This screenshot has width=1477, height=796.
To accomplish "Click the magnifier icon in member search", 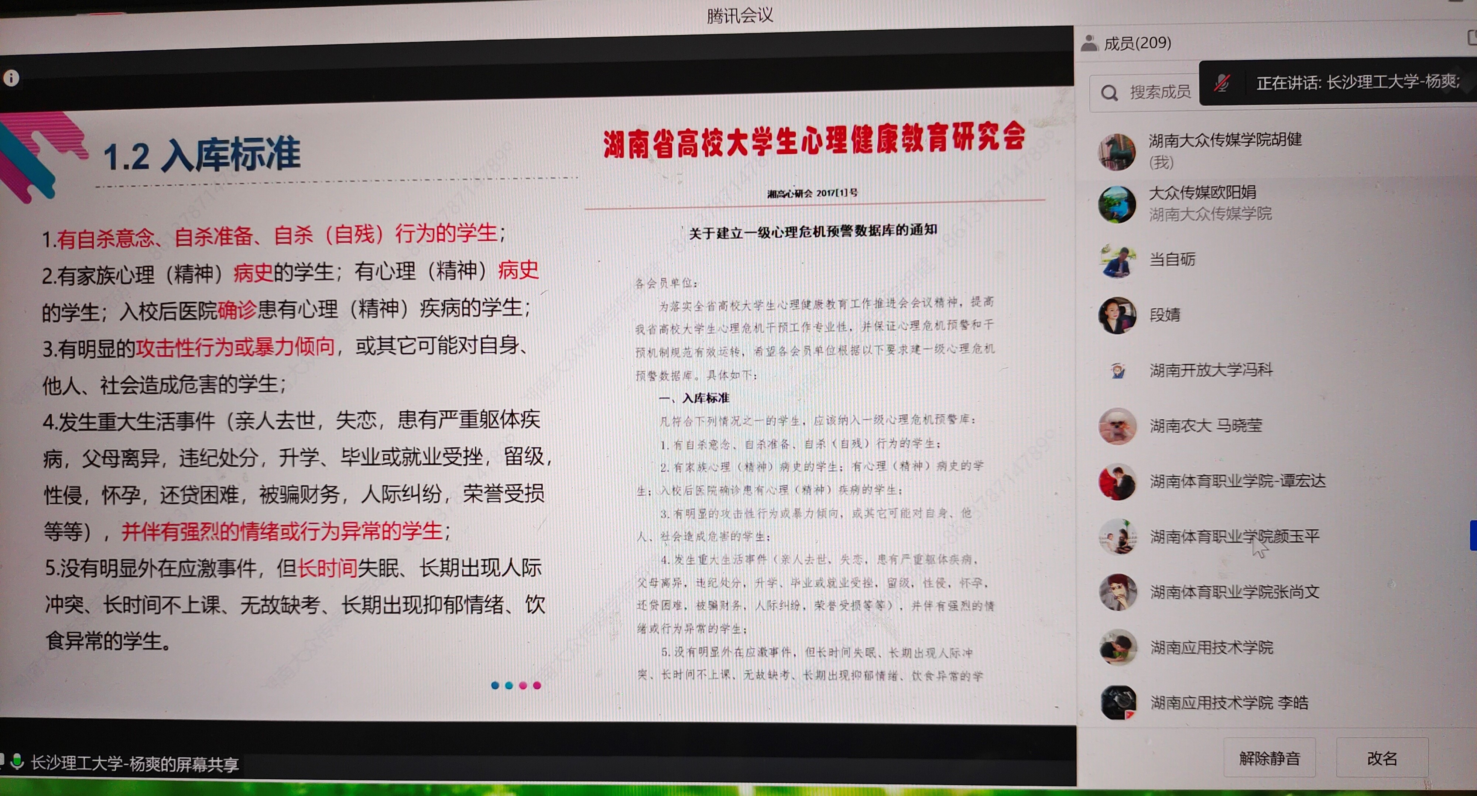I will click(1110, 93).
